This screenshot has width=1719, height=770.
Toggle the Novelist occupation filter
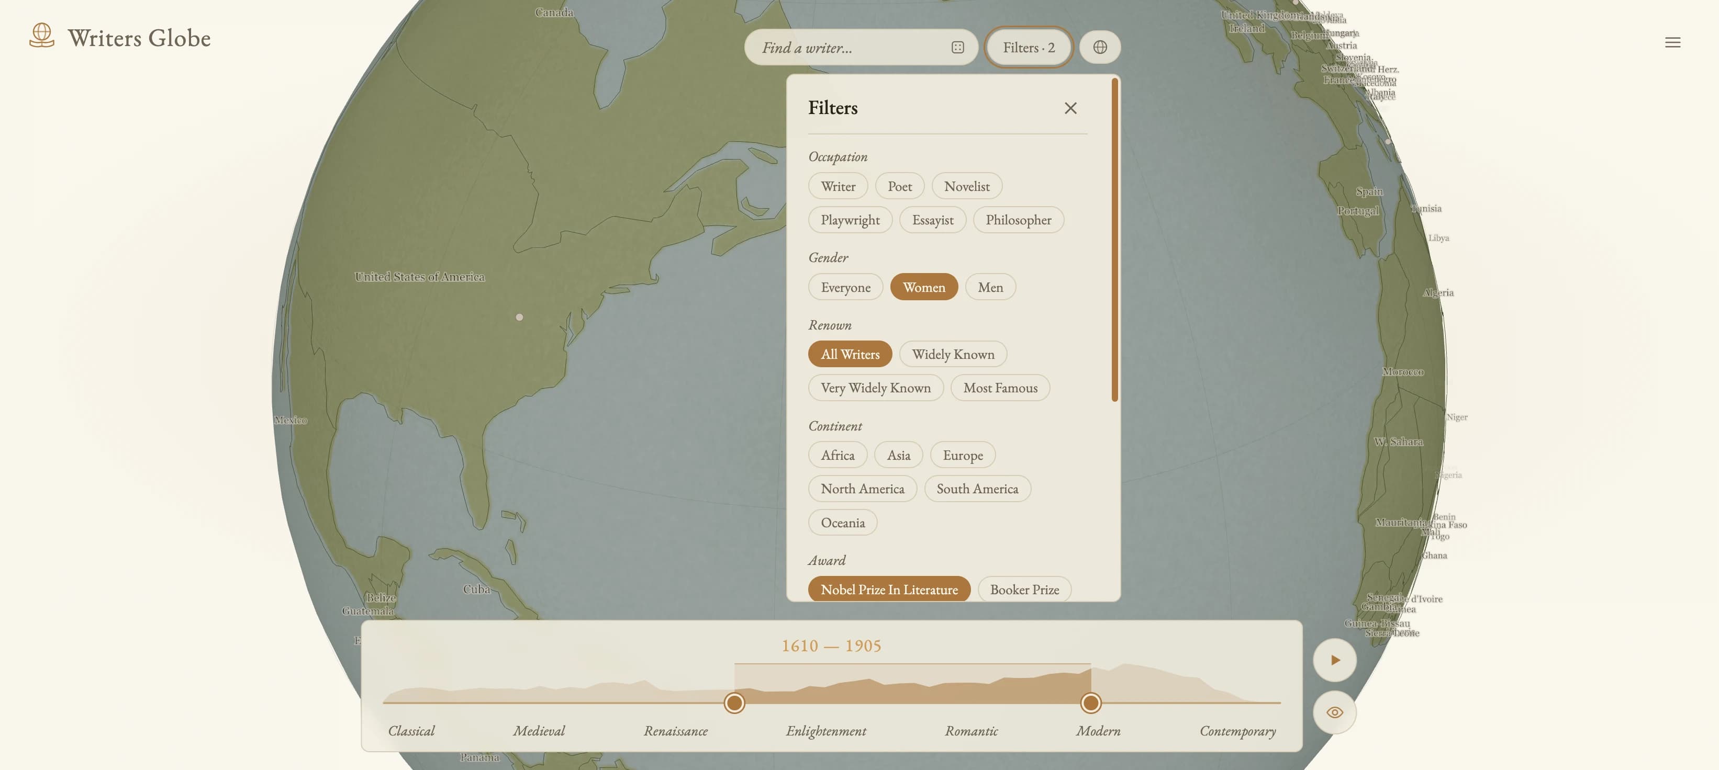967,186
